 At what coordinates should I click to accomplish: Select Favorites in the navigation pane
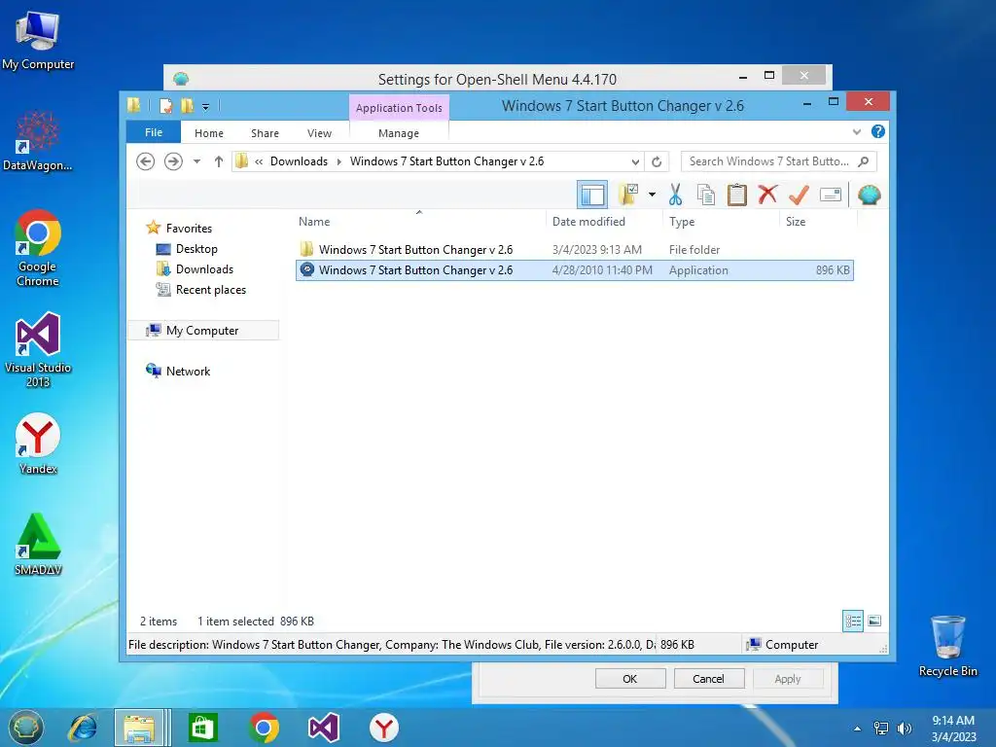pyautogui.click(x=189, y=228)
